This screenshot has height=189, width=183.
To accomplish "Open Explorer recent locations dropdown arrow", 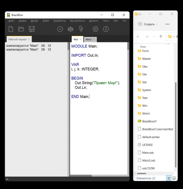I will [x=154, y=37].
